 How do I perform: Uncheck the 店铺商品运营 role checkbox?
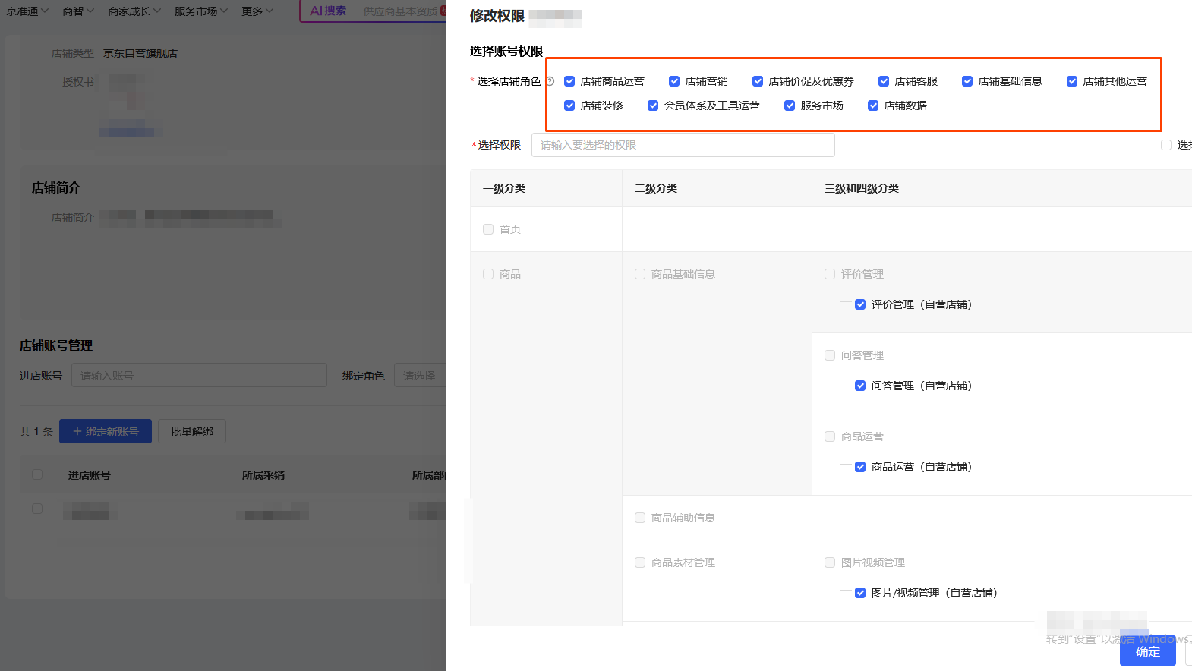569,81
